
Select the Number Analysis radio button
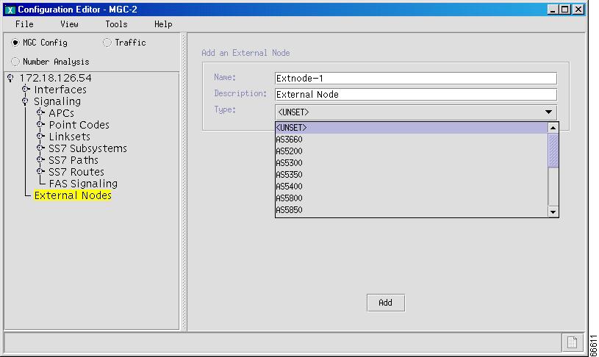pyautogui.click(x=15, y=62)
